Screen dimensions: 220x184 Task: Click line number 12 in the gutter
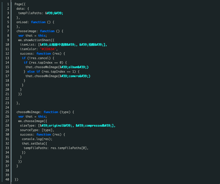[8, 49]
